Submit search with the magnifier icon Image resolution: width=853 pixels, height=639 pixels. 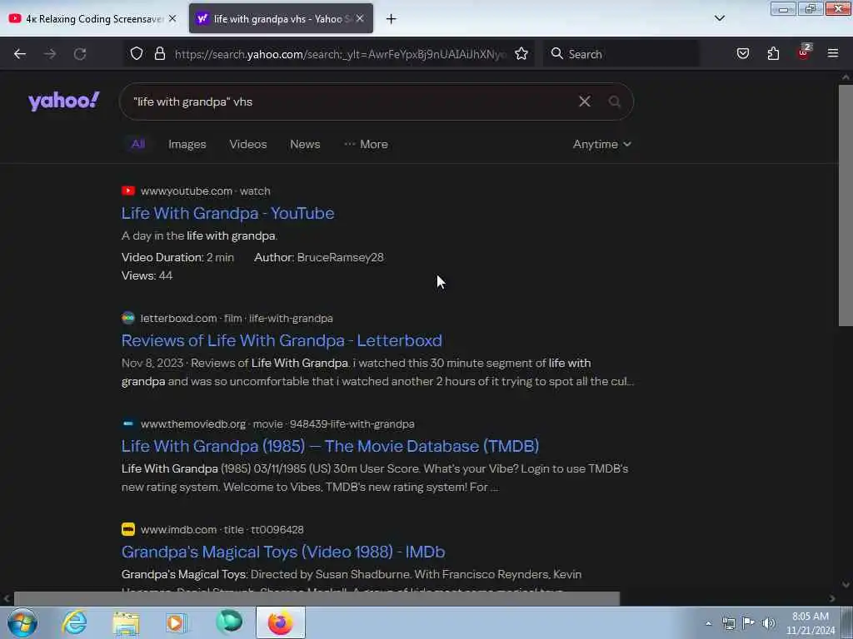[x=615, y=102]
